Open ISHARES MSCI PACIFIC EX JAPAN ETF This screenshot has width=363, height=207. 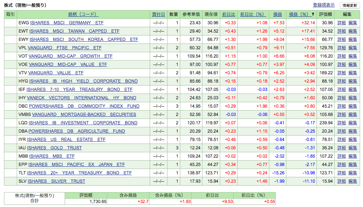[77, 165]
